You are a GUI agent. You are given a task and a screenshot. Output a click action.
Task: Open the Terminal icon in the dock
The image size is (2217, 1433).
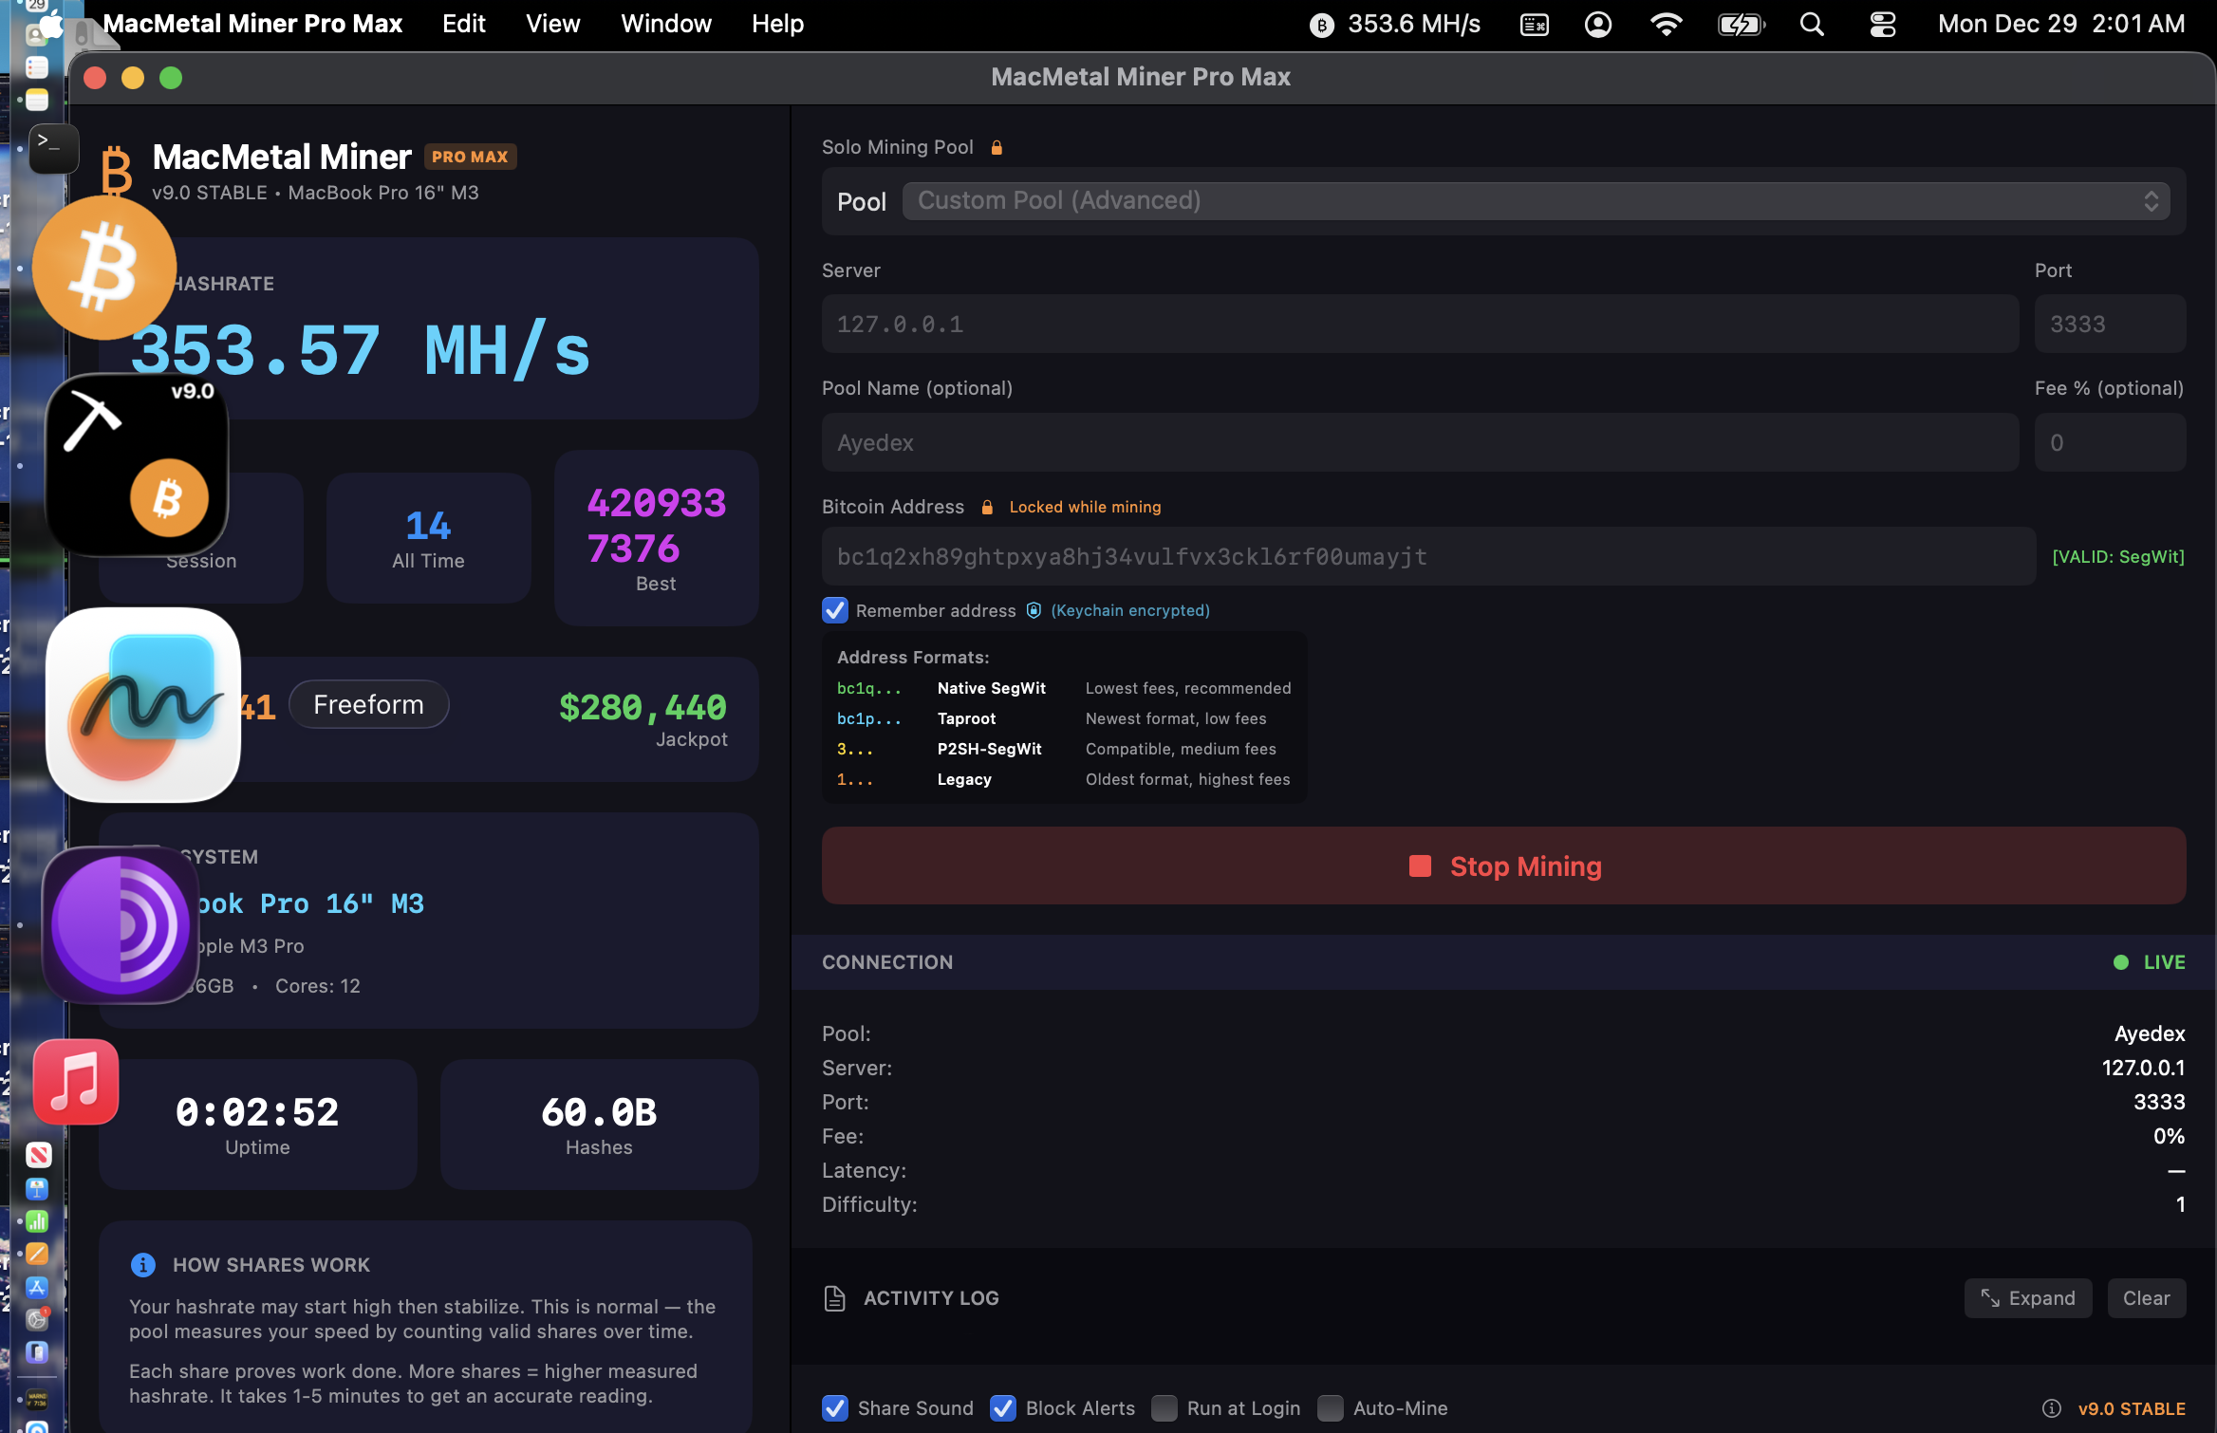pos(53,147)
